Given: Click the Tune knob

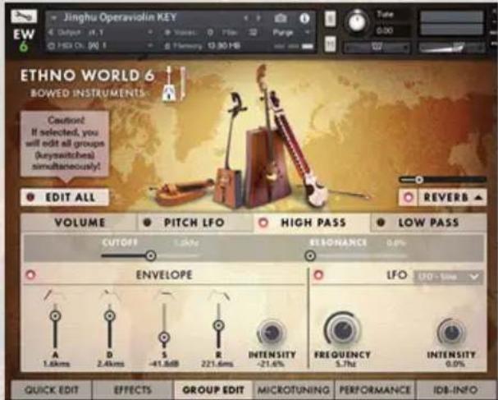Looking at the screenshot, I should 358,21.
